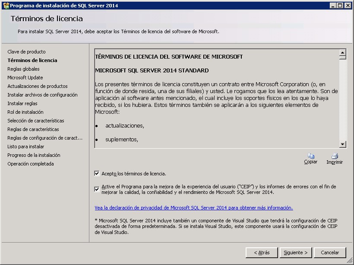Select Listo para instalar step
Image resolution: width=354 pixels, height=265 pixels.
tap(25, 147)
